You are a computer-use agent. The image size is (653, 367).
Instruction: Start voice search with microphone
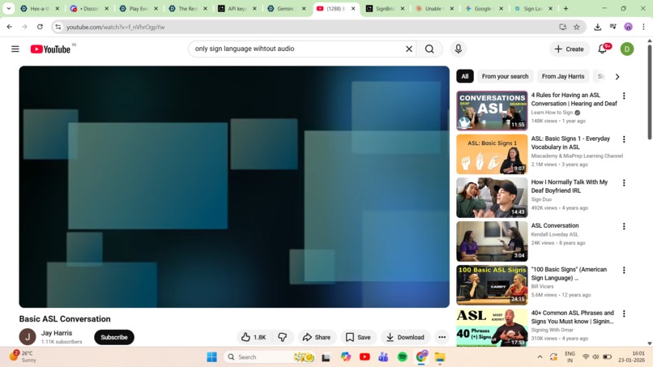(x=458, y=49)
